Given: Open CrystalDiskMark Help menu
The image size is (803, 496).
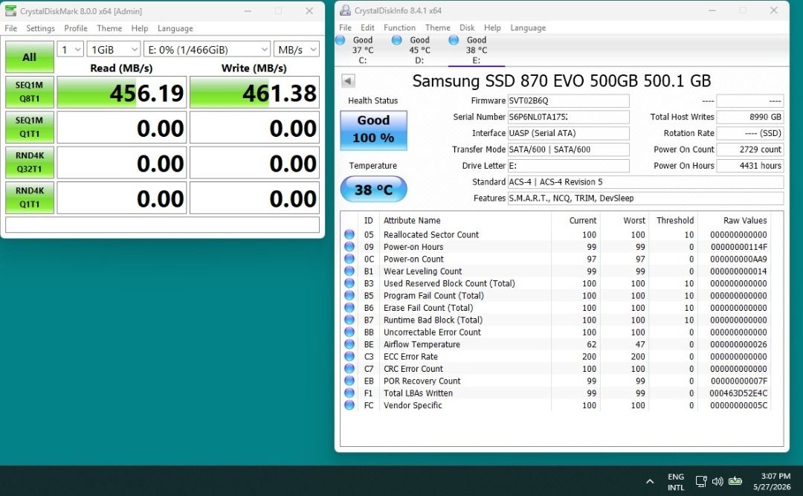Looking at the screenshot, I should point(139,28).
